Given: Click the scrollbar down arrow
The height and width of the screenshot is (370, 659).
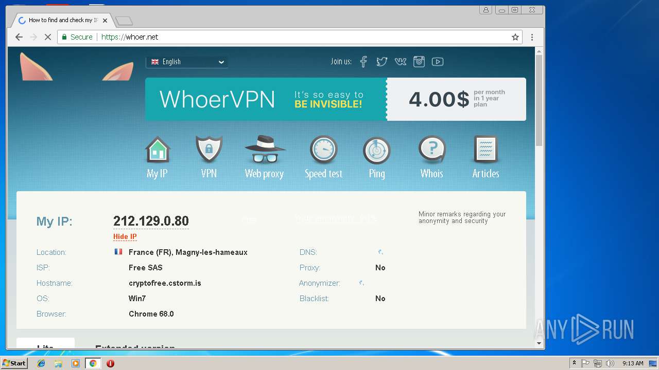Looking at the screenshot, I should [x=539, y=343].
